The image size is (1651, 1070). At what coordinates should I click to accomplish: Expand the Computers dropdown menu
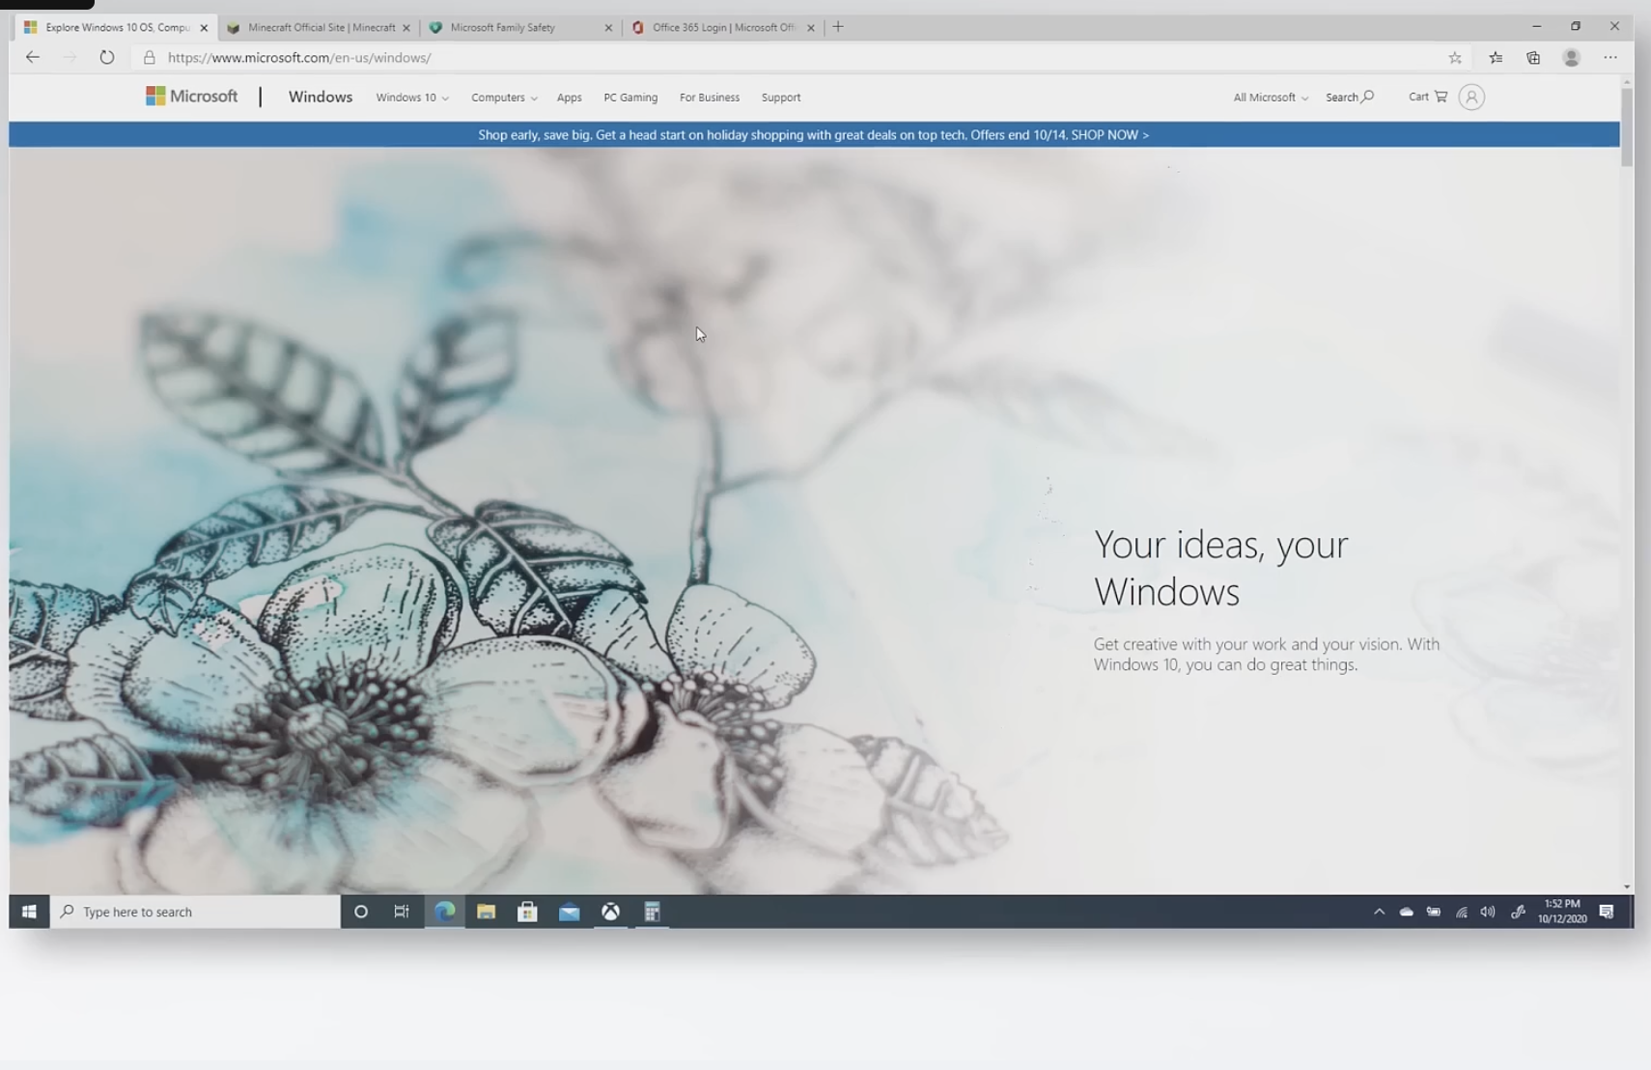pyautogui.click(x=504, y=98)
